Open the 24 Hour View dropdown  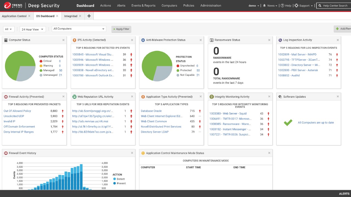[x=32, y=29]
